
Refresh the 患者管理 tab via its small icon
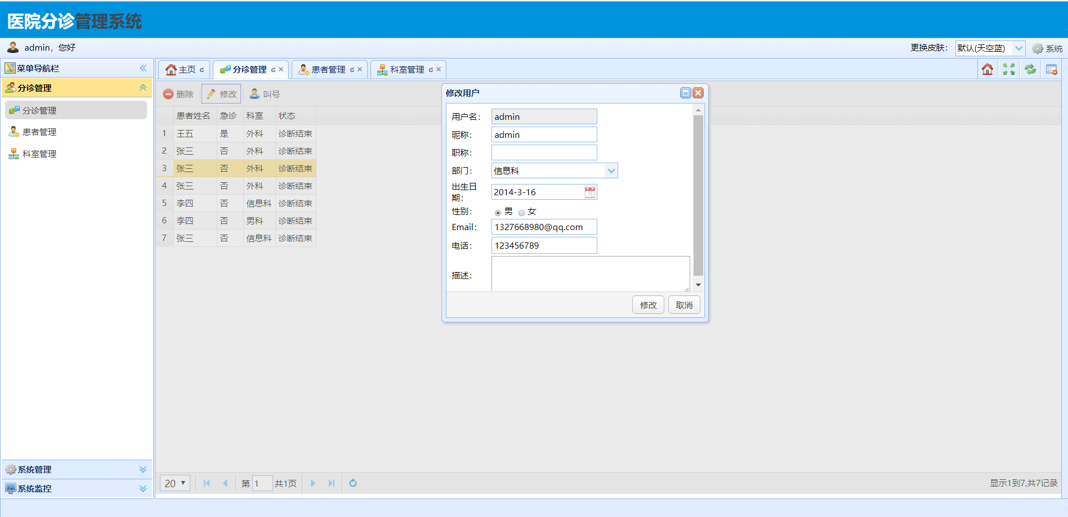coord(352,70)
